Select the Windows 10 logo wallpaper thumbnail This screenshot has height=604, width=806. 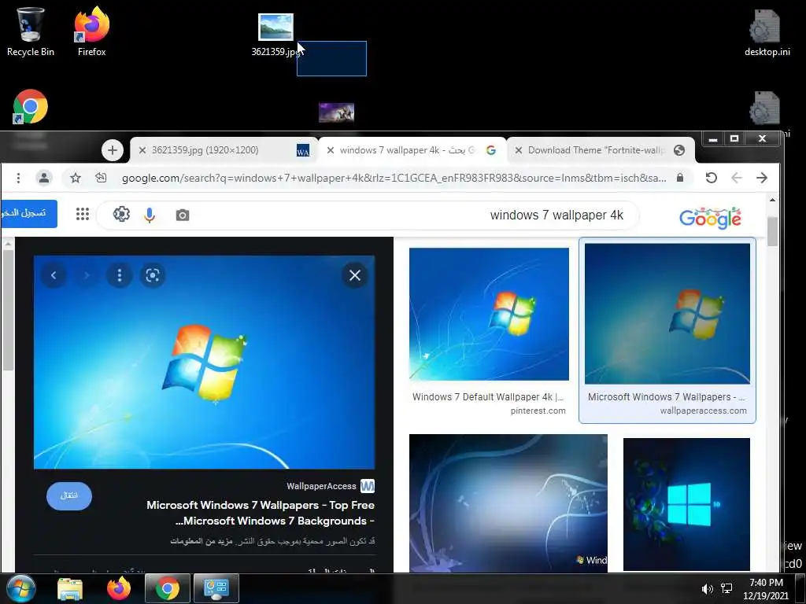pos(686,504)
